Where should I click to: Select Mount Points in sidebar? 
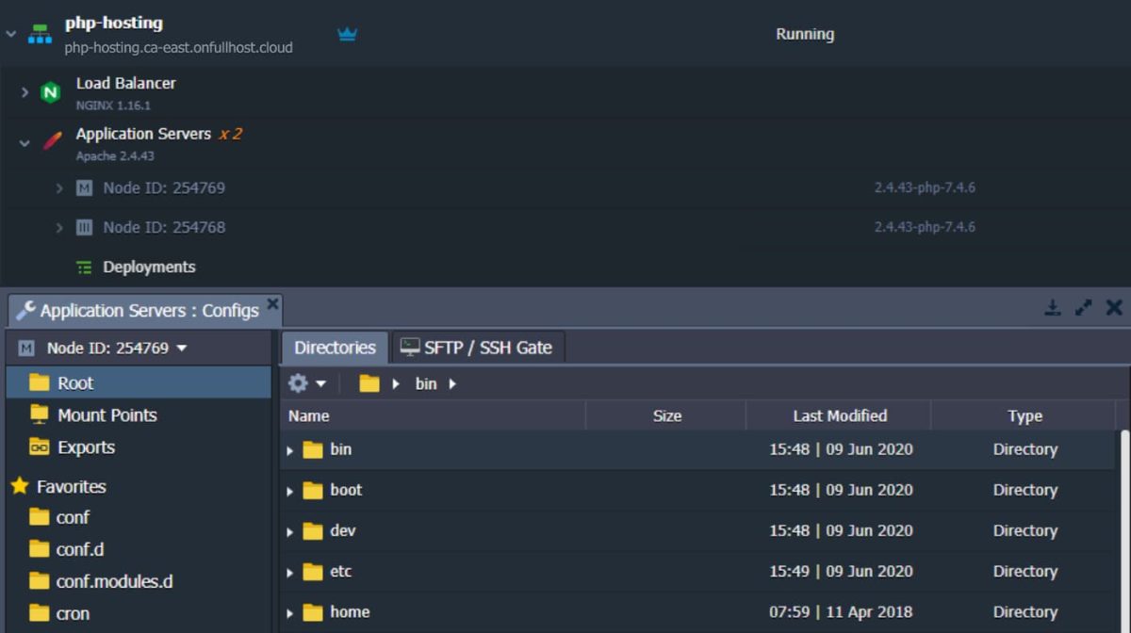pos(107,415)
